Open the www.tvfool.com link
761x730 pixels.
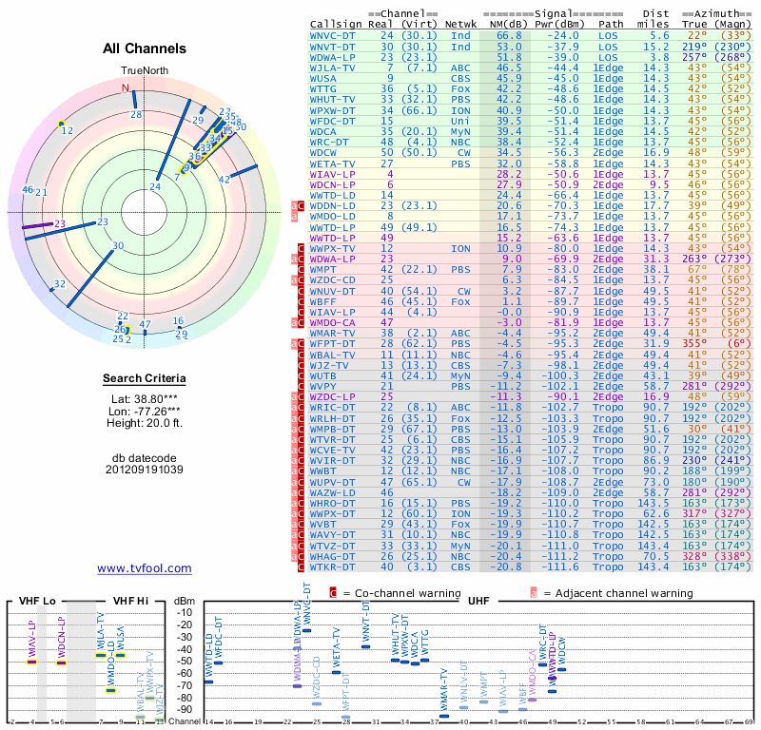pyautogui.click(x=145, y=568)
